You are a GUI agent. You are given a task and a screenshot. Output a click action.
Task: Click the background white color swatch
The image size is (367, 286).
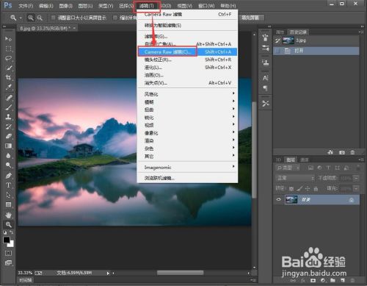(11, 244)
